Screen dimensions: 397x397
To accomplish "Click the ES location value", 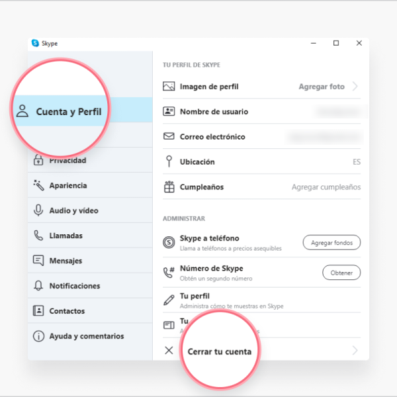I will 357,162.
